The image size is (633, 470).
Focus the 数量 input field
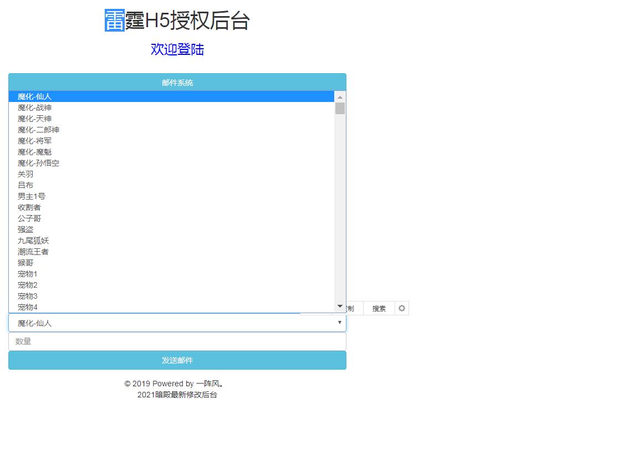point(177,341)
